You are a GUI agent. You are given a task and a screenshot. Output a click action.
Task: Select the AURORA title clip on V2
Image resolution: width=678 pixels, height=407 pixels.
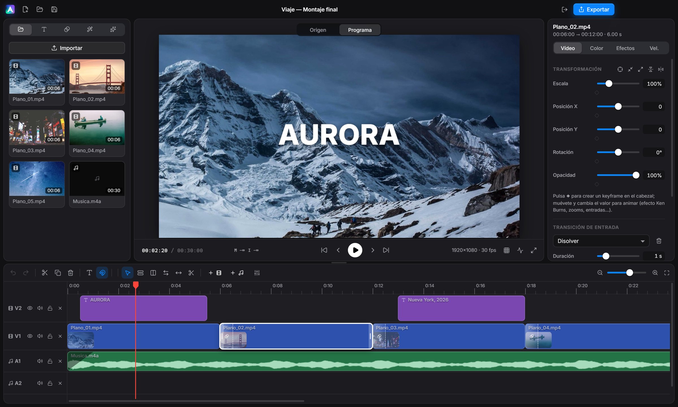tap(144, 308)
